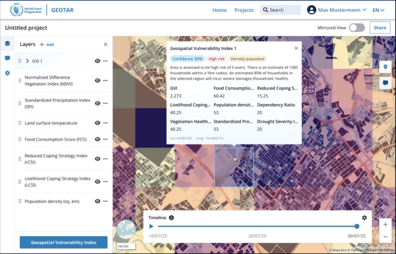396x254 pixels.
Task: Go to the Home page
Action: point(219,10)
